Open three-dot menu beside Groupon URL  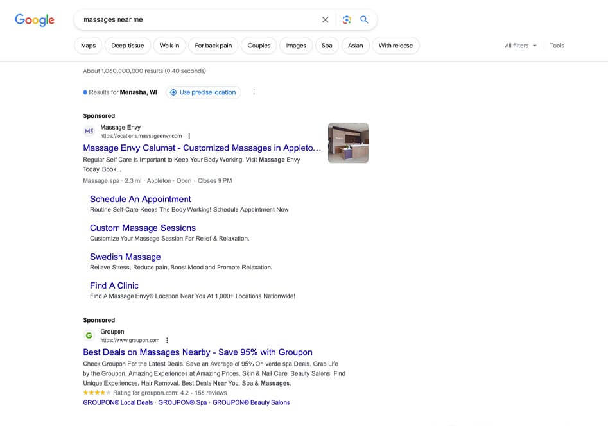[167, 341]
